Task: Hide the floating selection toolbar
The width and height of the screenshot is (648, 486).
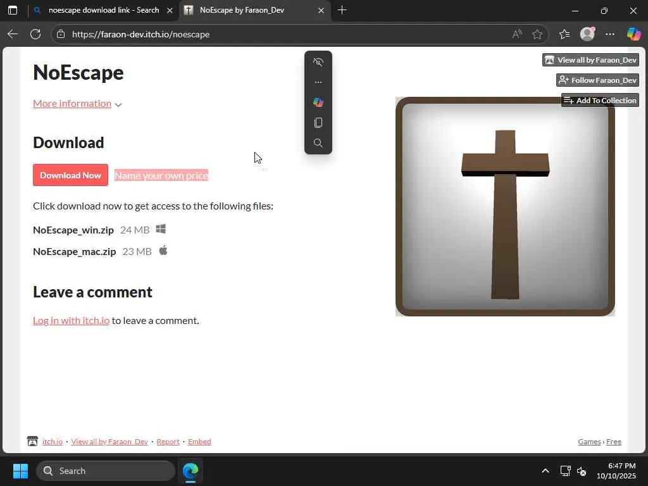Action: pyautogui.click(x=318, y=62)
